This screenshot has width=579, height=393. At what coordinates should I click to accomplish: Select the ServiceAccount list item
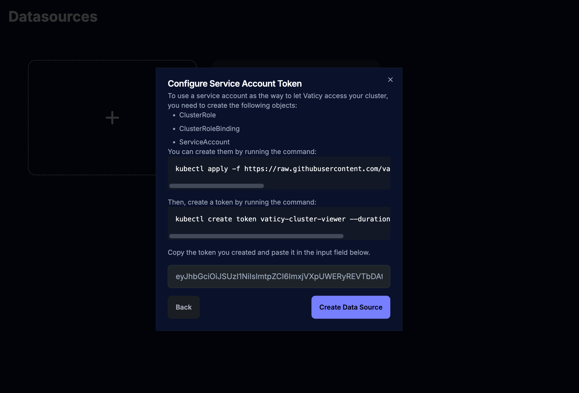pyautogui.click(x=204, y=142)
